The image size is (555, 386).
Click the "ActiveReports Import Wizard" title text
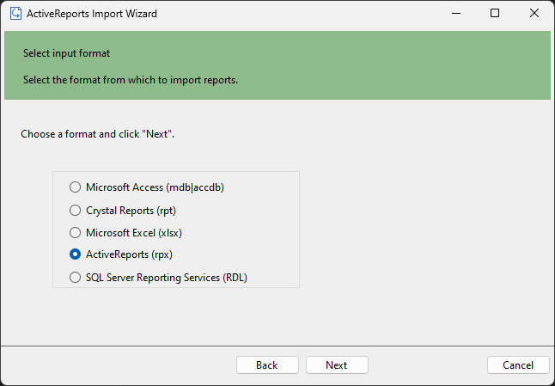[92, 14]
